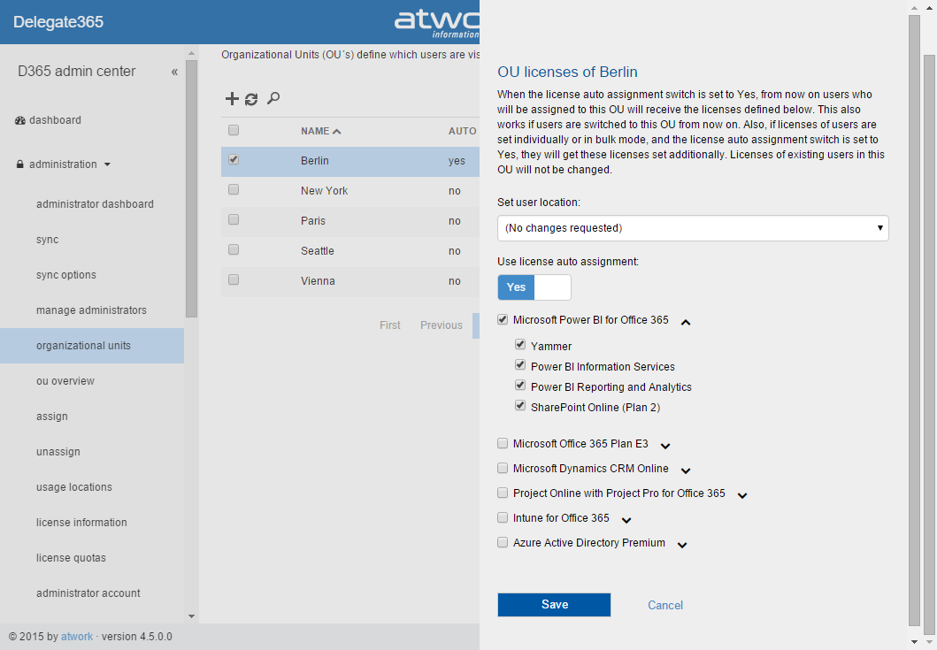Click the dashboard gauge icon
This screenshot has width=937, height=650.
tap(19, 120)
